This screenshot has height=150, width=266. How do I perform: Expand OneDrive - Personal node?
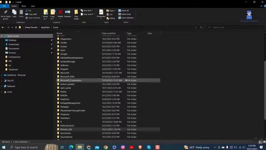click(x=2, y=75)
